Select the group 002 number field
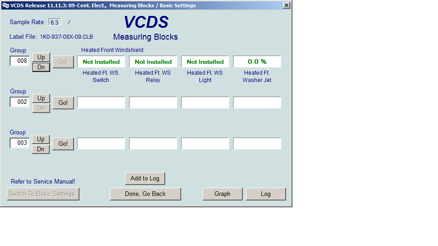This screenshot has width=438, height=246. click(20, 102)
